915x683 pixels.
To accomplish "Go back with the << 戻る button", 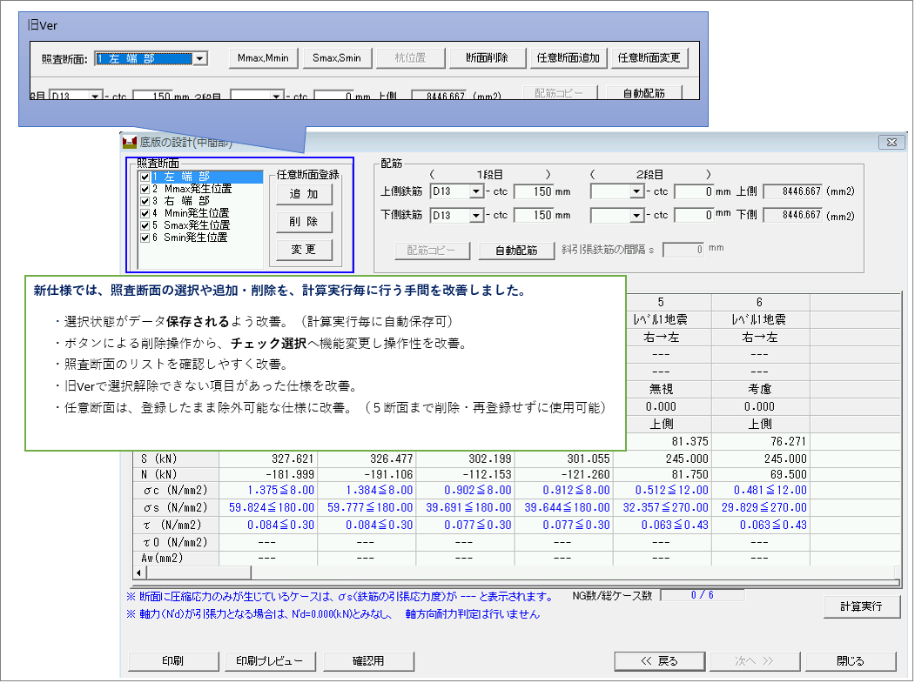I will point(658,661).
